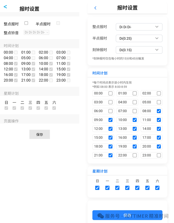This screenshot has width=174, height=223.
Task: Open 刻钟报时 Di(0.1S) dropdown
Action: tap(139, 50)
